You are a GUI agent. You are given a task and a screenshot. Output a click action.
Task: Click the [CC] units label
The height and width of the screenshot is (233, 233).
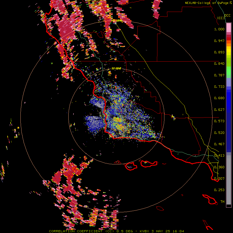(221, 18)
